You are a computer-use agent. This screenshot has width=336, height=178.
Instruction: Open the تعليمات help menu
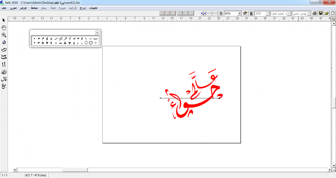pyautogui.click(x=92, y=7)
